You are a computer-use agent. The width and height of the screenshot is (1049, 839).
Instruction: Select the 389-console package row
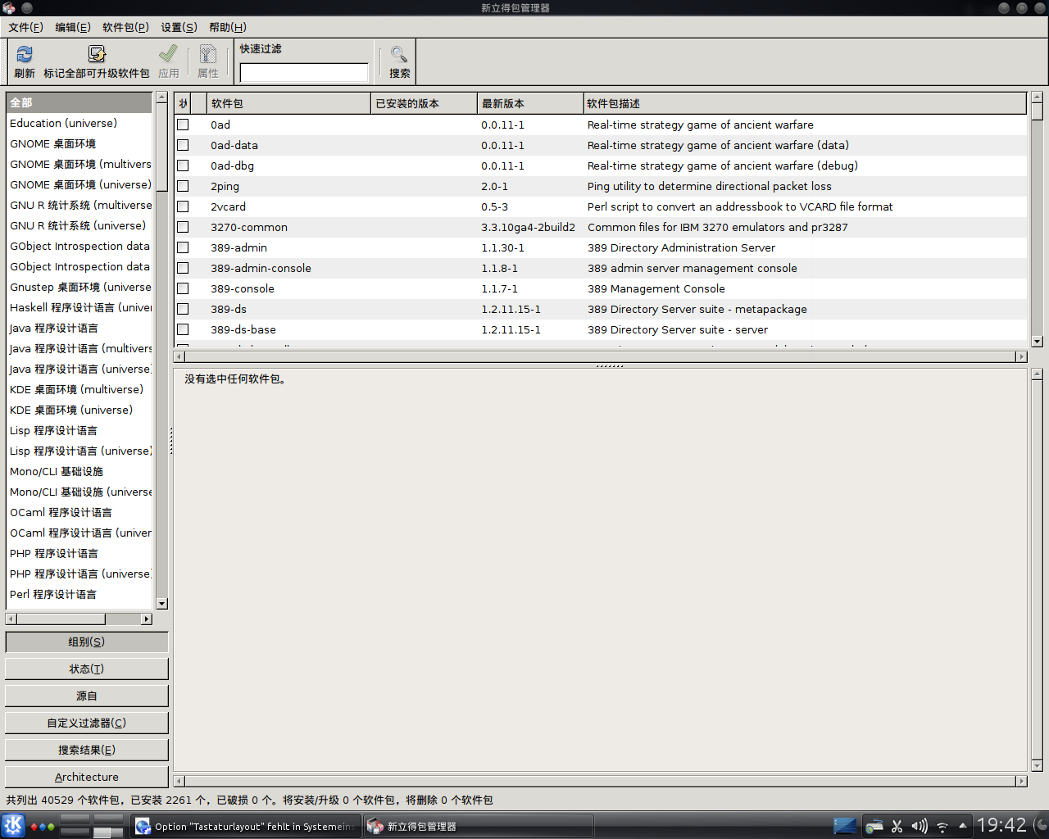pyautogui.click(x=600, y=288)
